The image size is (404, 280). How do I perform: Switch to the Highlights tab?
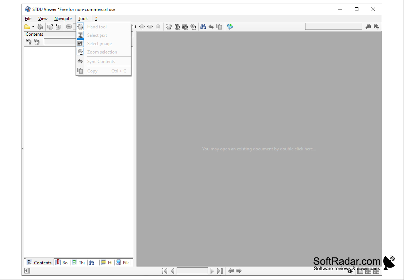[x=107, y=263]
